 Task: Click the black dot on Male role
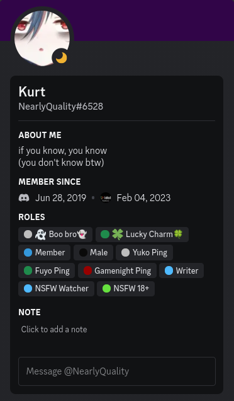click(83, 252)
